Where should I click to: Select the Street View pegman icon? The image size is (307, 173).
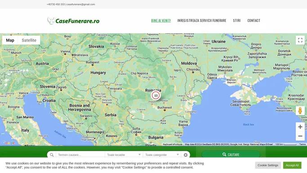[300, 111]
